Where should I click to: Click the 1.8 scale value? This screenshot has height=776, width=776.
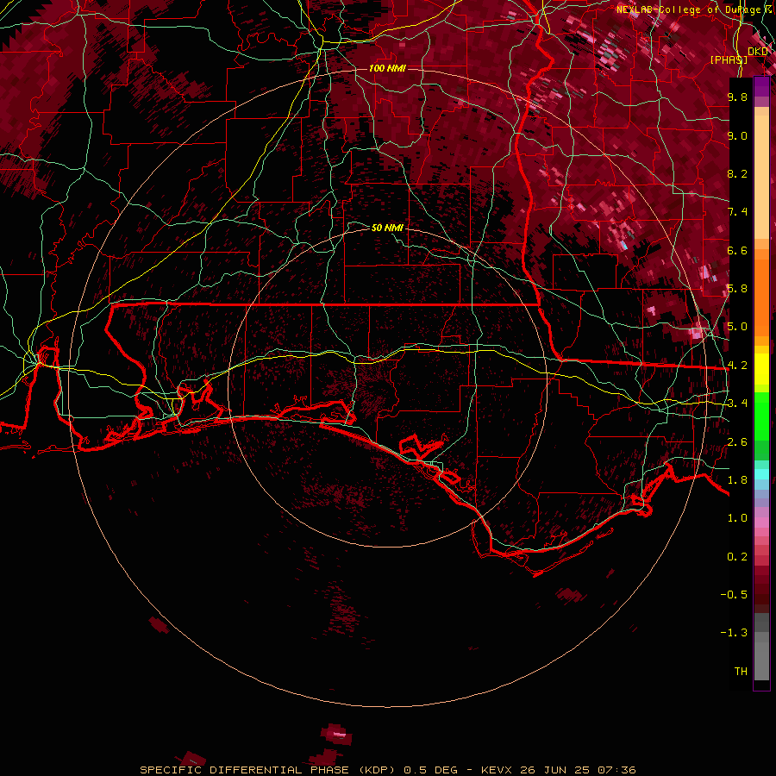coord(737,480)
